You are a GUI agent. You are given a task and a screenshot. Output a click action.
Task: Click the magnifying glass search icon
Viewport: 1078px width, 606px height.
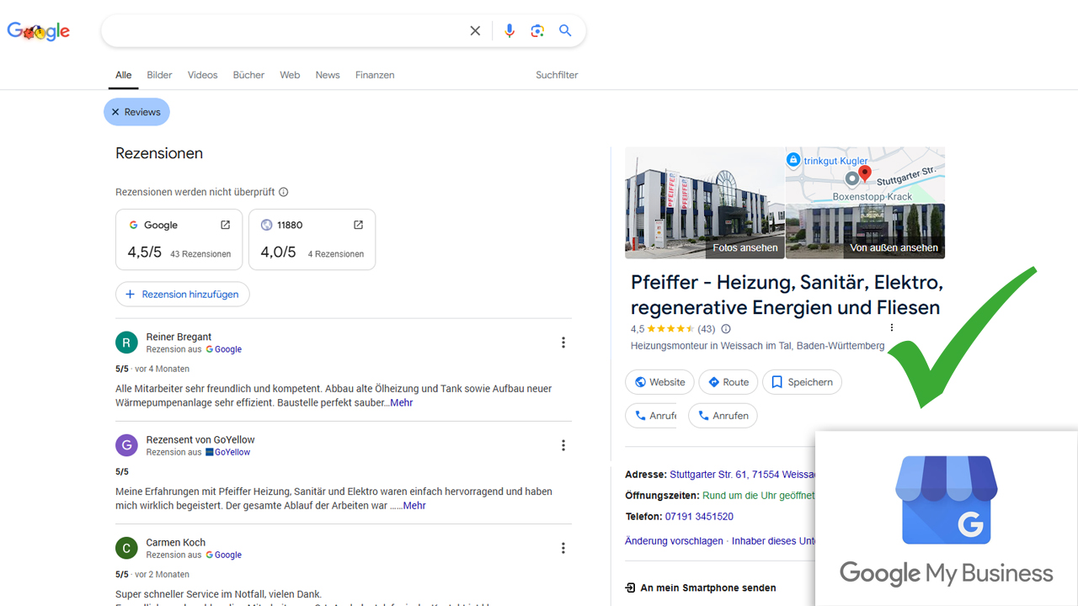coord(565,31)
